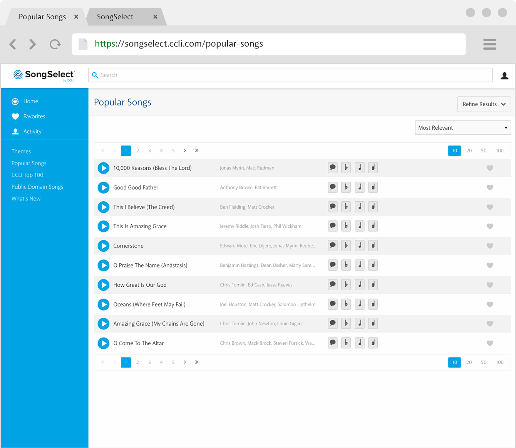Open vocal sheet icon for This Is Amazing Grace

373,226
